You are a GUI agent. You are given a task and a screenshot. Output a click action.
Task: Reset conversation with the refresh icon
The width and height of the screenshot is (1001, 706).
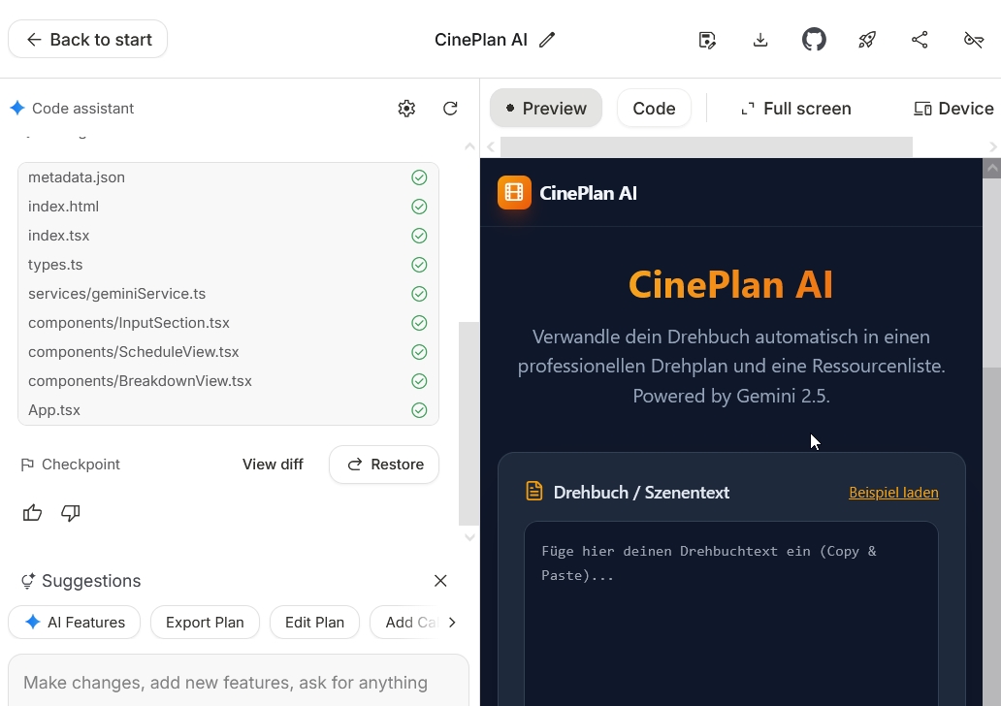click(x=450, y=109)
